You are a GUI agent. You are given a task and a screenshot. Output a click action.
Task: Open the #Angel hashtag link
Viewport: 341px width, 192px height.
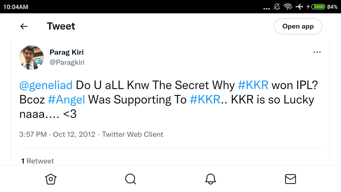point(67,100)
